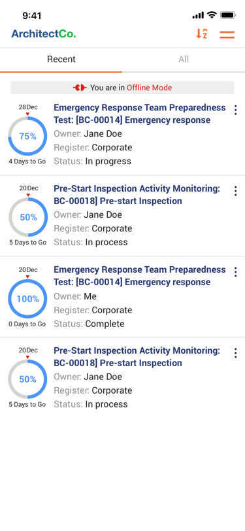The height and width of the screenshot is (531, 245).
Task: Tap the 28 Dec due date marker
Action: [x=27, y=109]
